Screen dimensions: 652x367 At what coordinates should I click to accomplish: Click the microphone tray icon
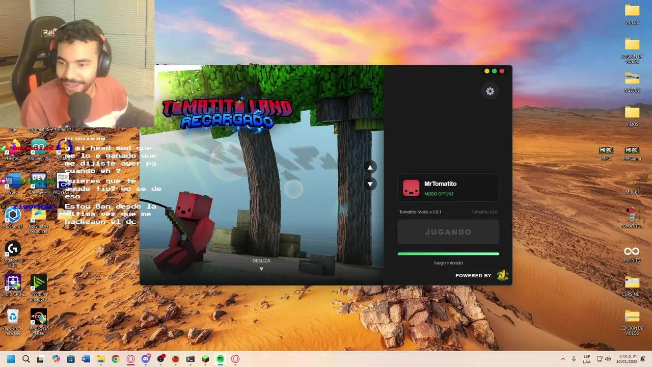(574, 359)
